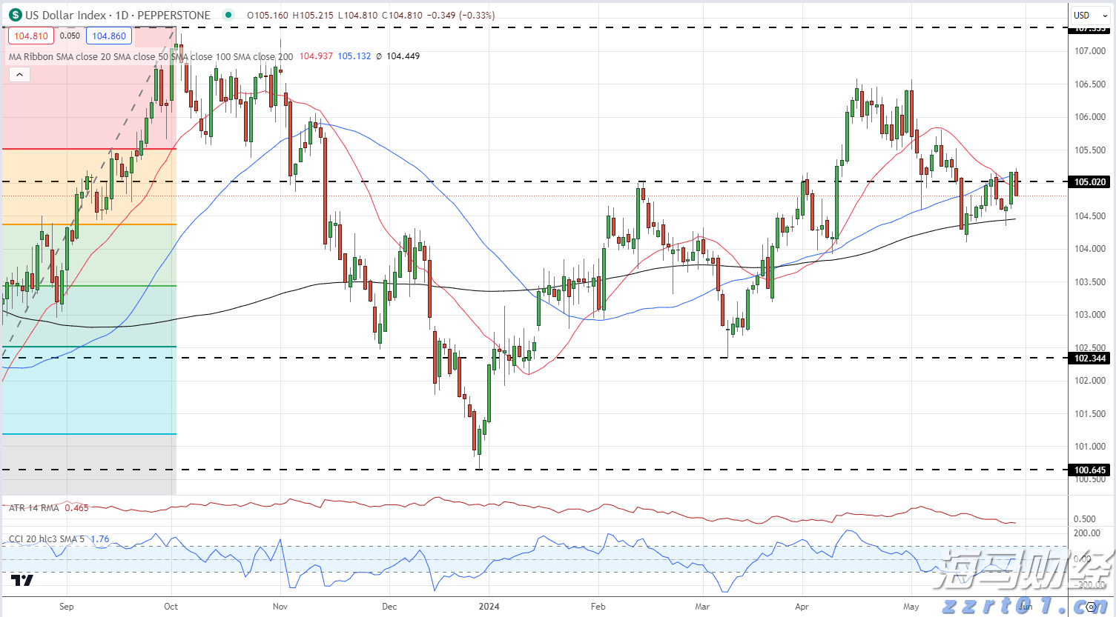Click the 0.500 ATR scale label
The width and height of the screenshot is (1116, 617).
(x=1084, y=519)
